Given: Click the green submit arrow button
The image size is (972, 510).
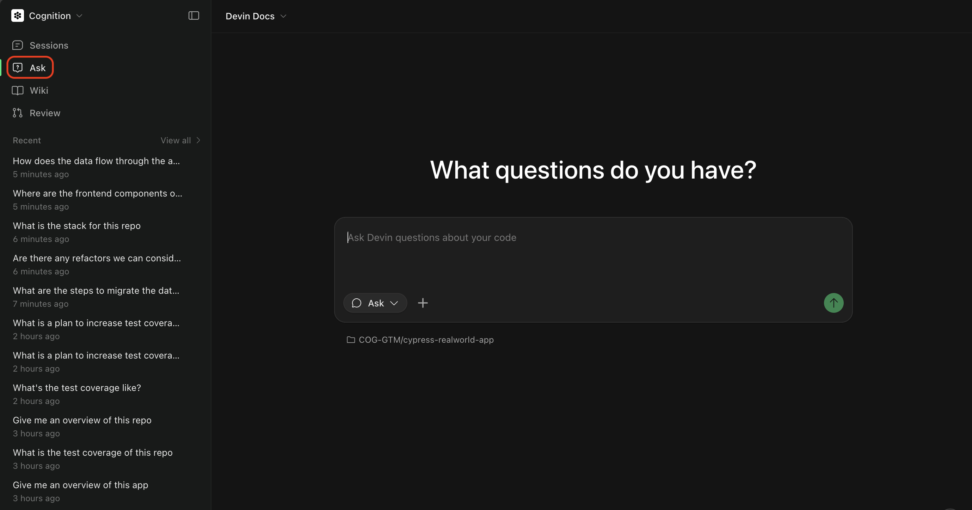Looking at the screenshot, I should click(833, 303).
